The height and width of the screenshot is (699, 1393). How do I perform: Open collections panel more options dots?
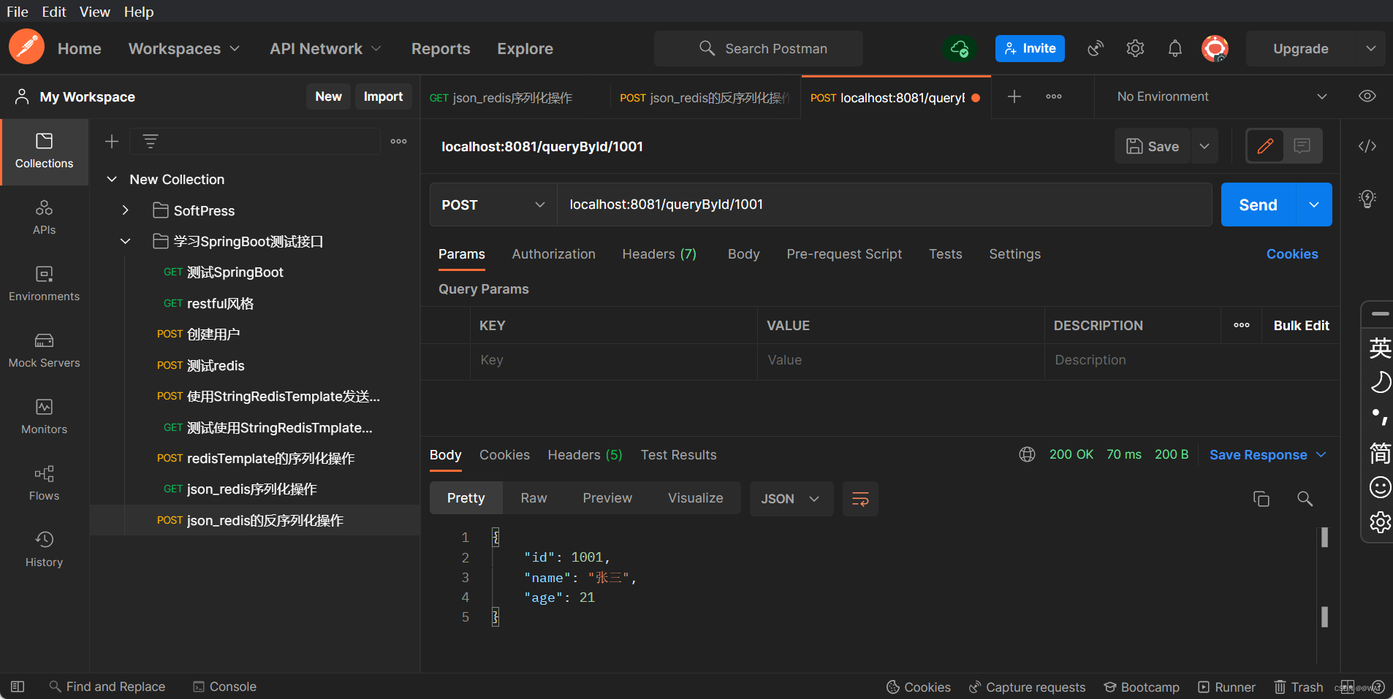[x=398, y=142]
